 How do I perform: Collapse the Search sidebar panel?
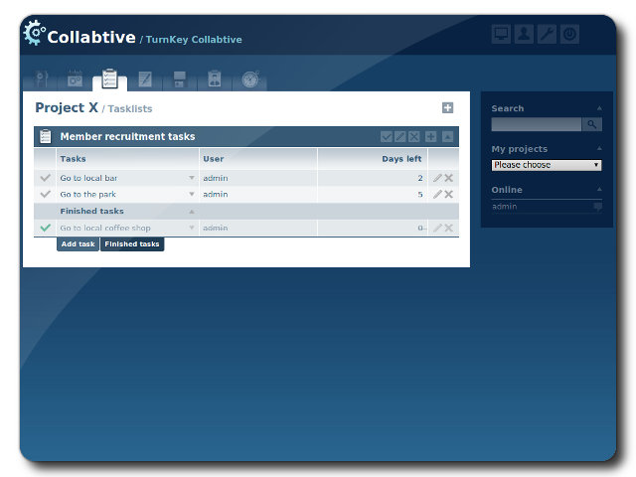click(x=598, y=108)
